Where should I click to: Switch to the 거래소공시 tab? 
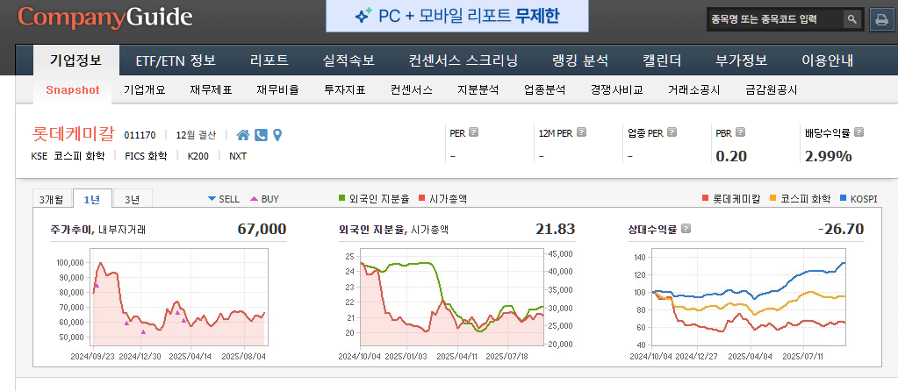[694, 90]
